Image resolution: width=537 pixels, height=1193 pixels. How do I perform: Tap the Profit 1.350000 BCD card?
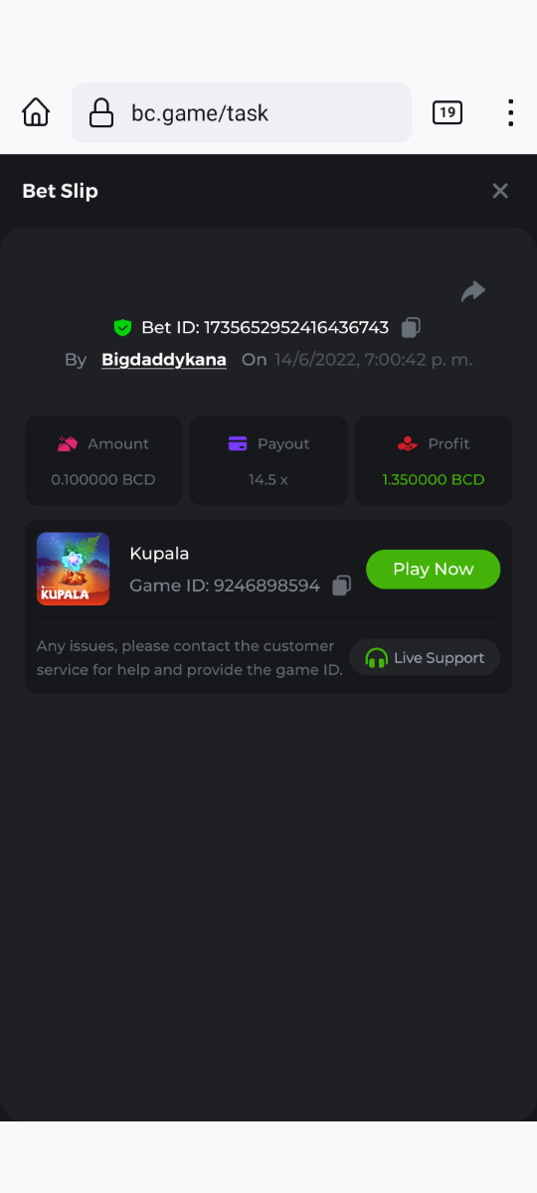point(434,460)
